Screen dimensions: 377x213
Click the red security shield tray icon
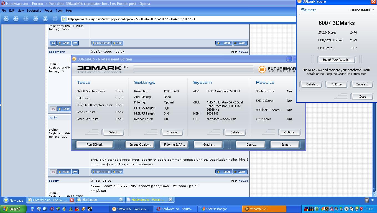pyautogui.click(x=361, y=209)
